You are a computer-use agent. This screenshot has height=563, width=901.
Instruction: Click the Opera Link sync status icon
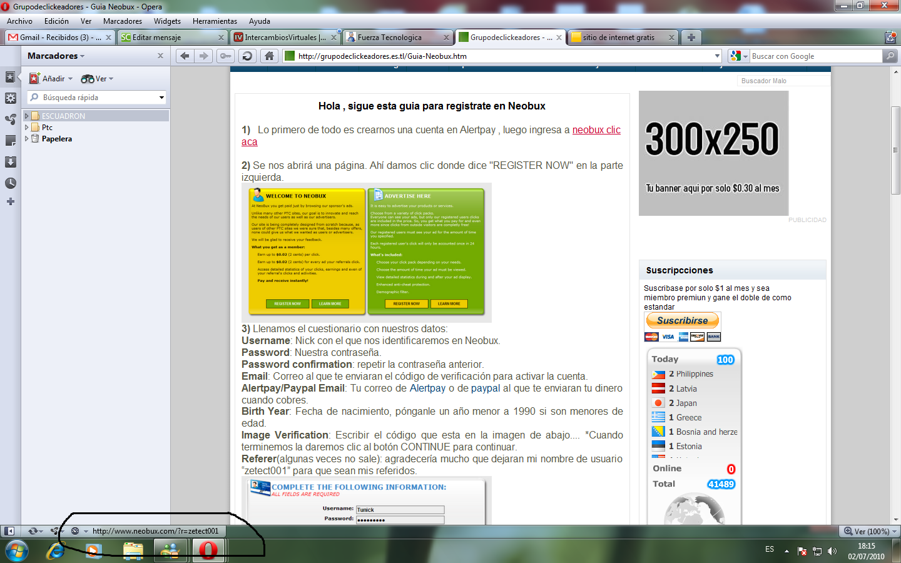click(33, 531)
